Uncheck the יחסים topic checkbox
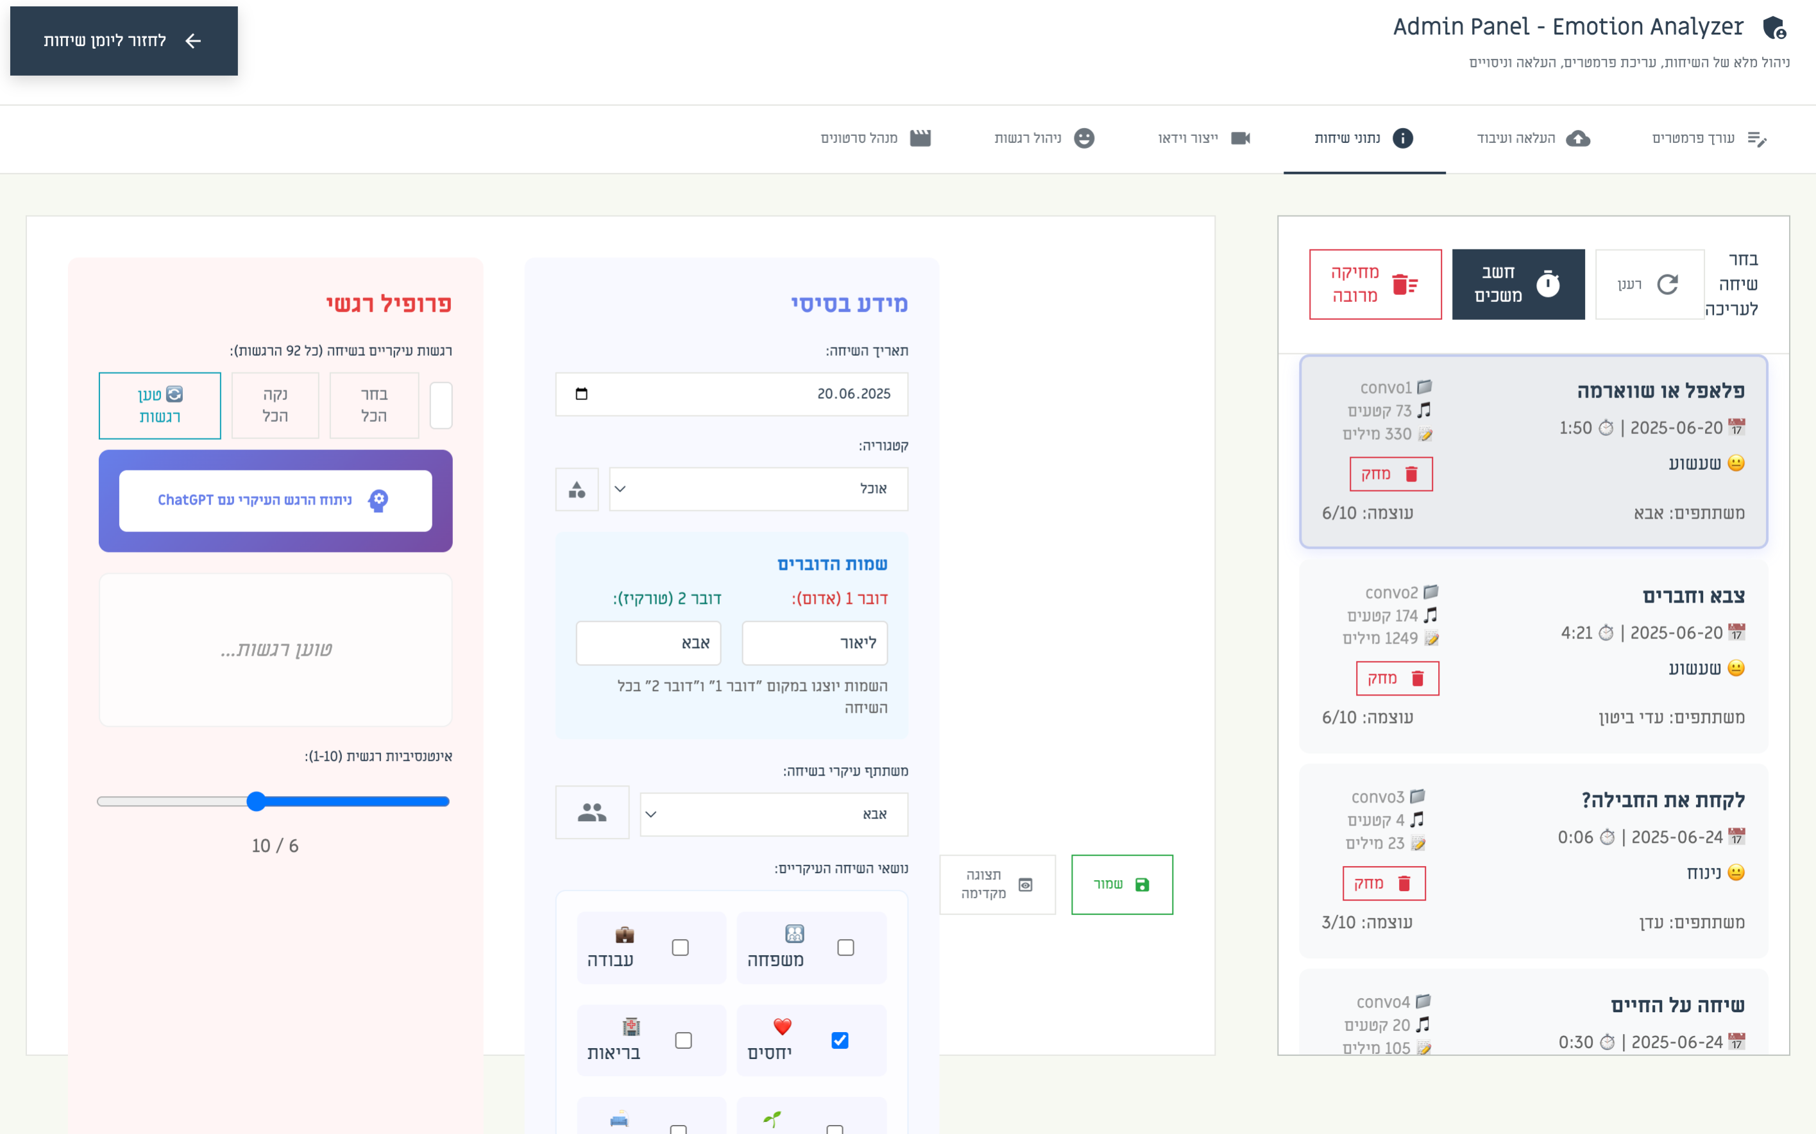Viewport: 1816px width, 1134px height. pyautogui.click(x=840, y=1040)
